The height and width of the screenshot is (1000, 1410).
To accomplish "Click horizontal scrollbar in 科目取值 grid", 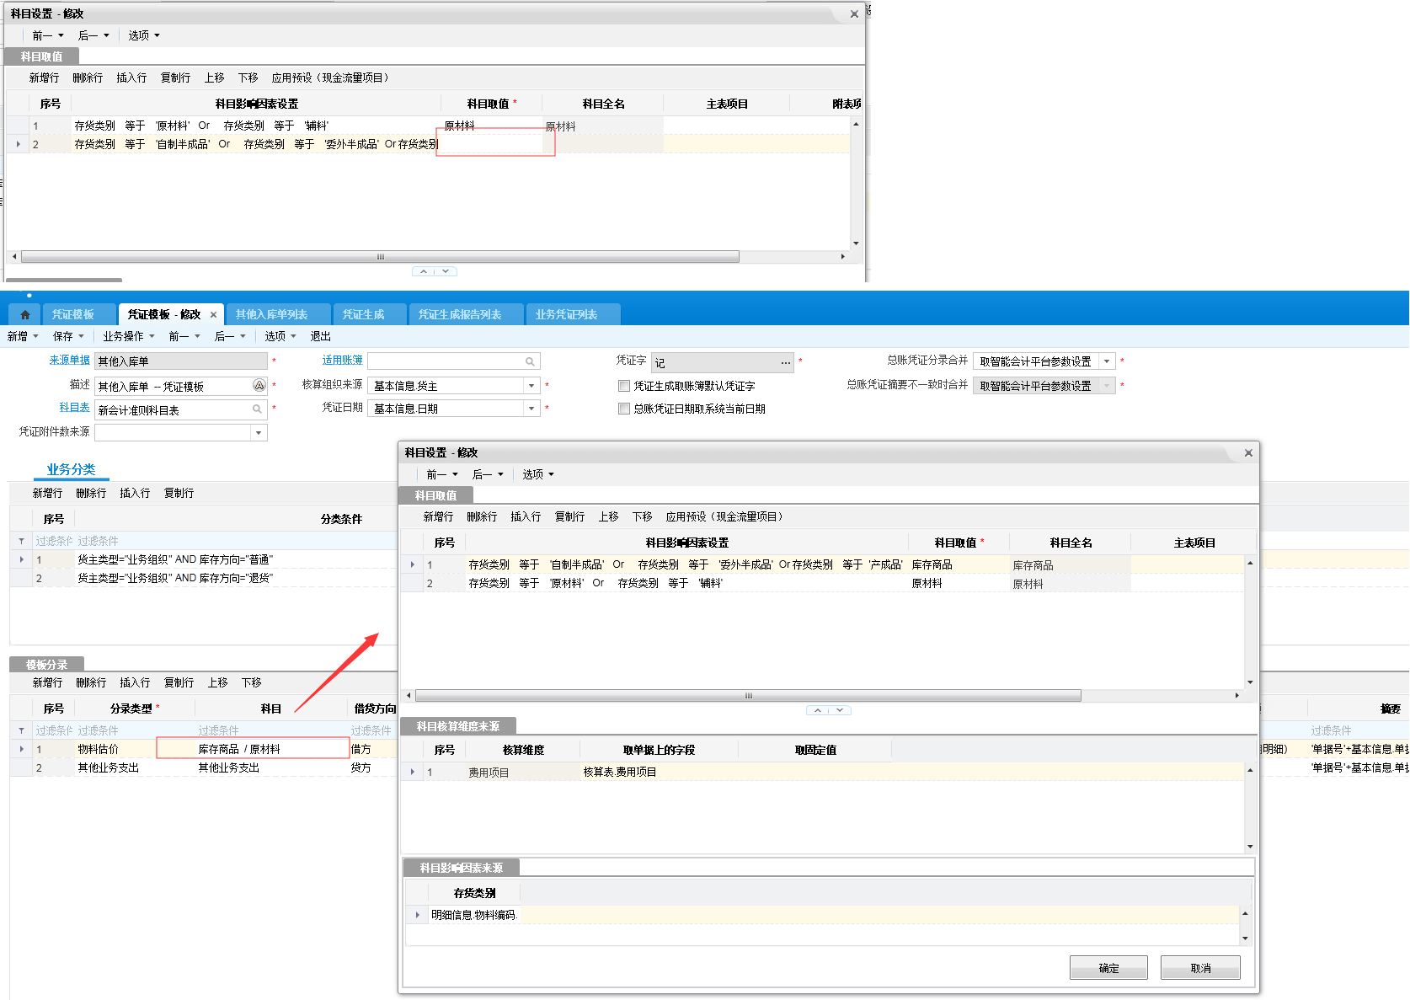I will tap(747, 696).
